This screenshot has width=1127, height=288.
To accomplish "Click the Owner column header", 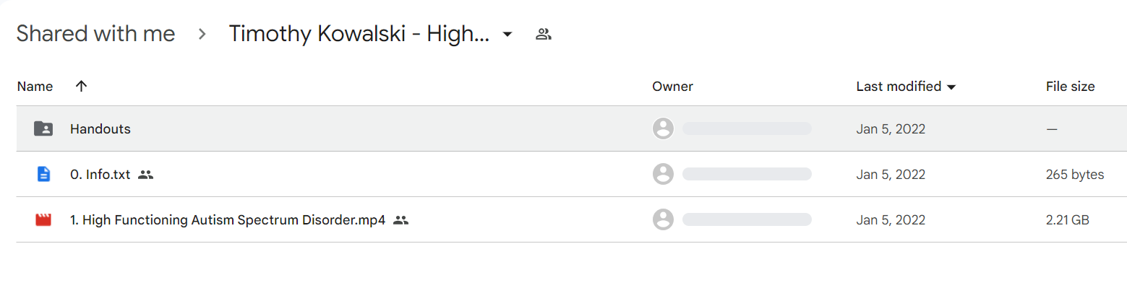I will tap(672, 87).
